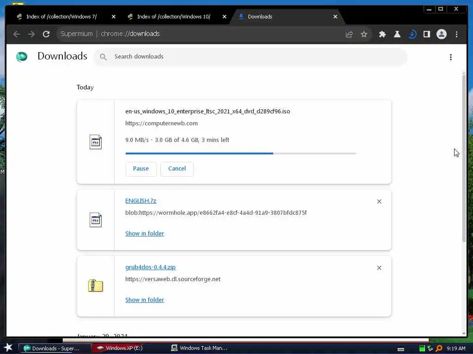Focus the Search downloads field

tap(251, 57)
